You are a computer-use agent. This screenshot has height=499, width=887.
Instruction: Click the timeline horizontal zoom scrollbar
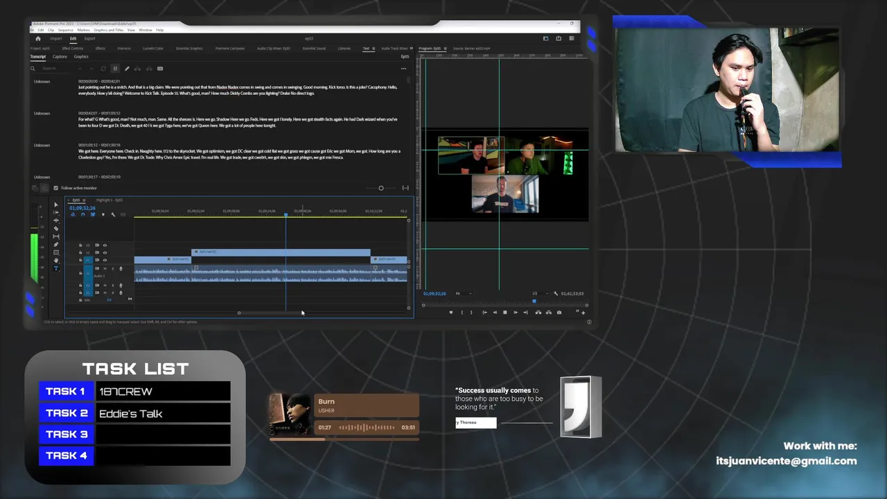point(271,313)
